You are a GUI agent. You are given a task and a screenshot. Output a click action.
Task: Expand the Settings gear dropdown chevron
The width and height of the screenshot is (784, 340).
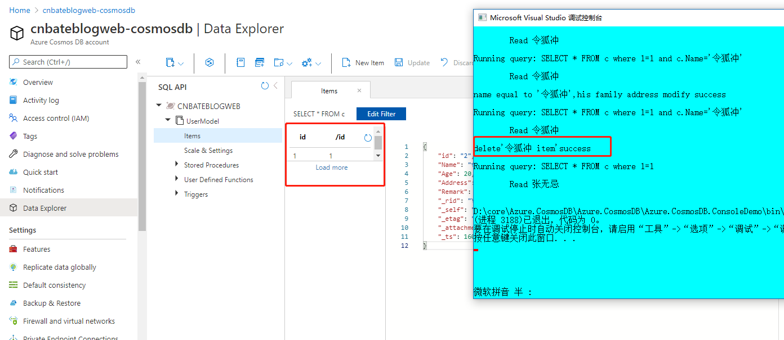click(x=318, y=64)
